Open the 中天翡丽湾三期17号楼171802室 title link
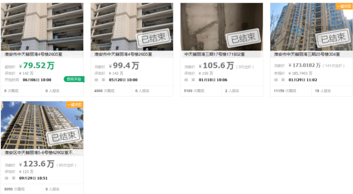This screenshot has width=353, height=194. (214, 54)
